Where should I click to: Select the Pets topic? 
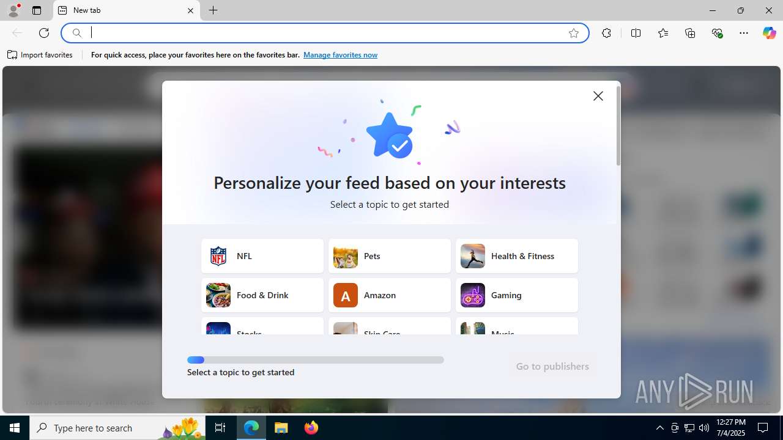point(390,256)
